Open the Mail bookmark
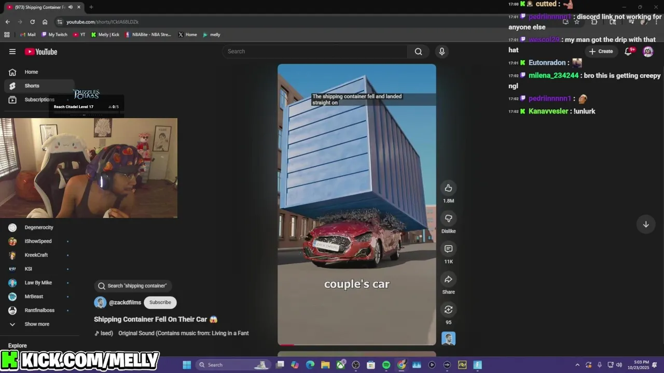Viewport: 664px width, 373px height. pyautogui.click(x=27, y=35)
